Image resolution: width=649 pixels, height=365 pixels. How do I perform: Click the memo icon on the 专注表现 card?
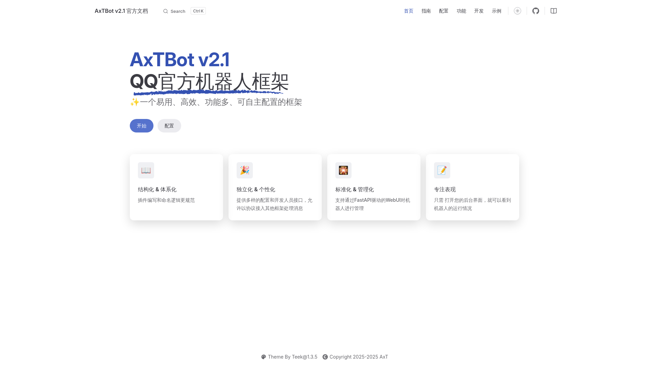coord(442,170)
